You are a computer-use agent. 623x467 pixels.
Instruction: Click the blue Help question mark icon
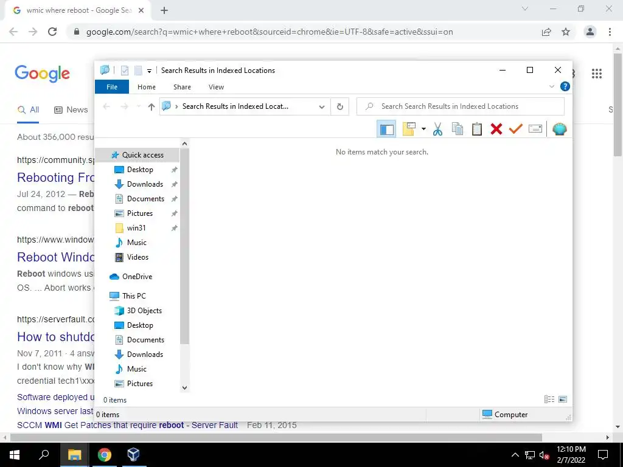[565, 86]
